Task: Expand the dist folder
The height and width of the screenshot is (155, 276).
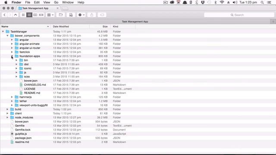Action: pyautogui.click(x=16, y=64)
